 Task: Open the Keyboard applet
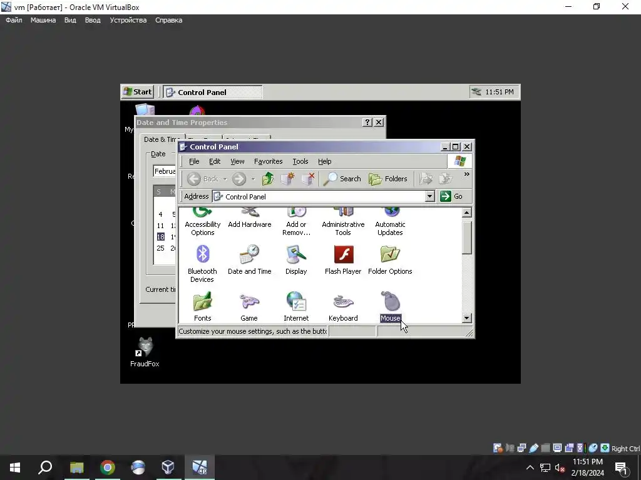(x=343, y=306)
